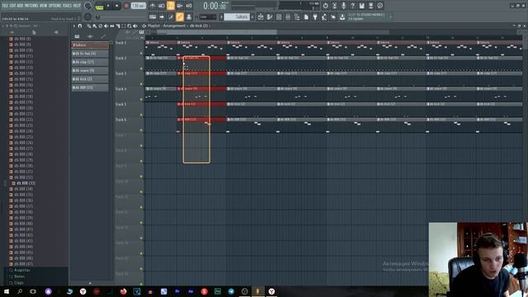The image size is (528, 297).
Task: Open the Sakura pattern selector
Action: [x=237, y=16]
